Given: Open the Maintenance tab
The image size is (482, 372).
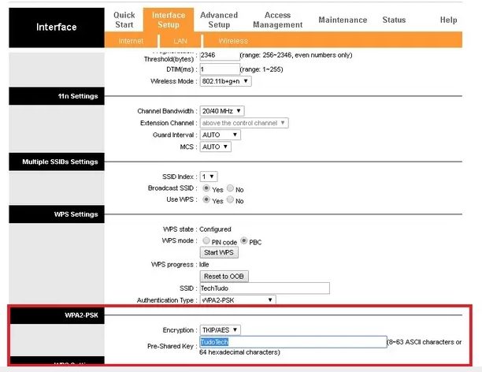Looking at the screenshot, I should (x=343, y=20).
